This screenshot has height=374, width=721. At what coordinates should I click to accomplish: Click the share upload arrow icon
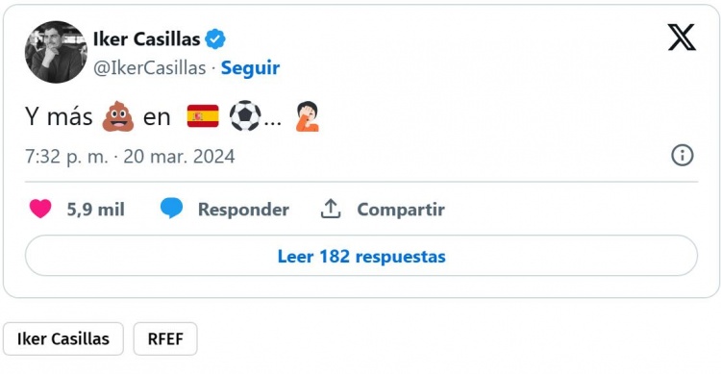tap(331, 209)
